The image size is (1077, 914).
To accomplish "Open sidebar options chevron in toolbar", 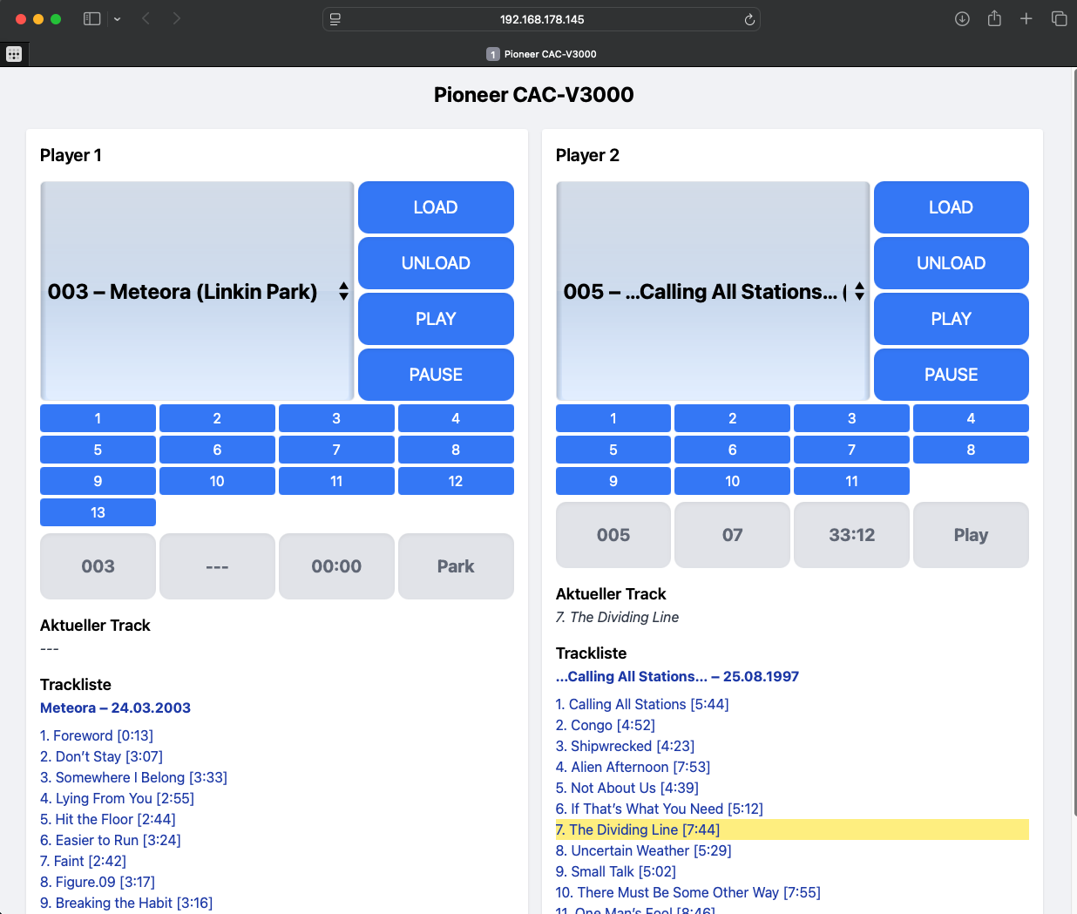I will point(117,19).
